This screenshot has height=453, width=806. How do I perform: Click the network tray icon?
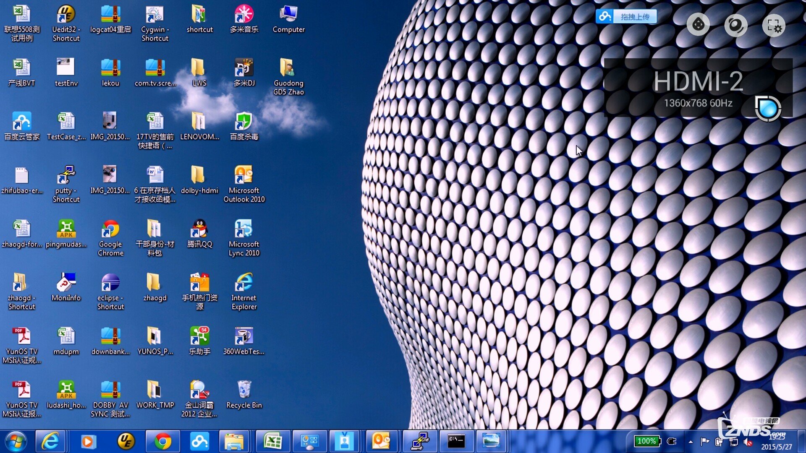(x=733, y=442)
